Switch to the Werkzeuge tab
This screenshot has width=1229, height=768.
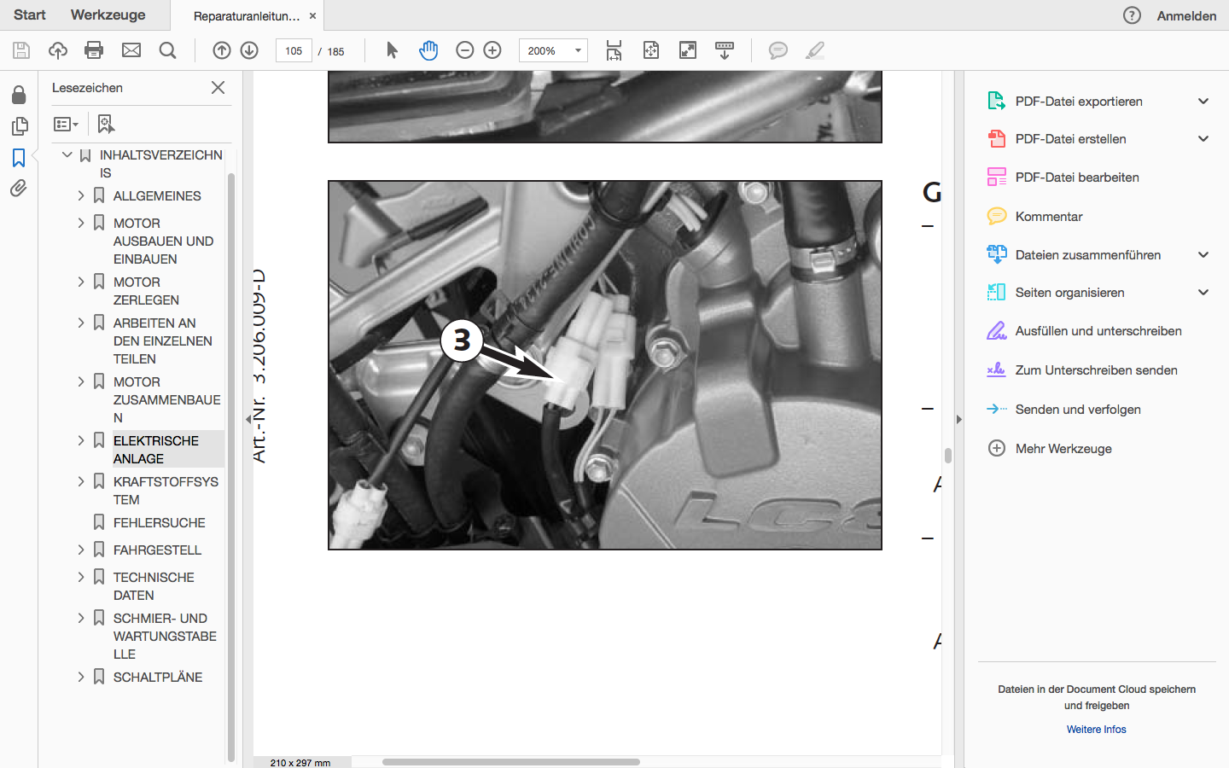coord(108,15)
